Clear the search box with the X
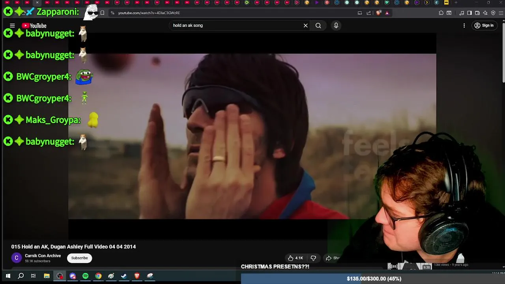This screenshot has width=505, height=284. point(305,26)
